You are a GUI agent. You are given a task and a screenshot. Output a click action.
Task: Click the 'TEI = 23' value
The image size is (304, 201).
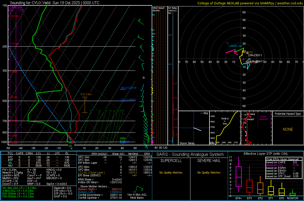point(51,173)
